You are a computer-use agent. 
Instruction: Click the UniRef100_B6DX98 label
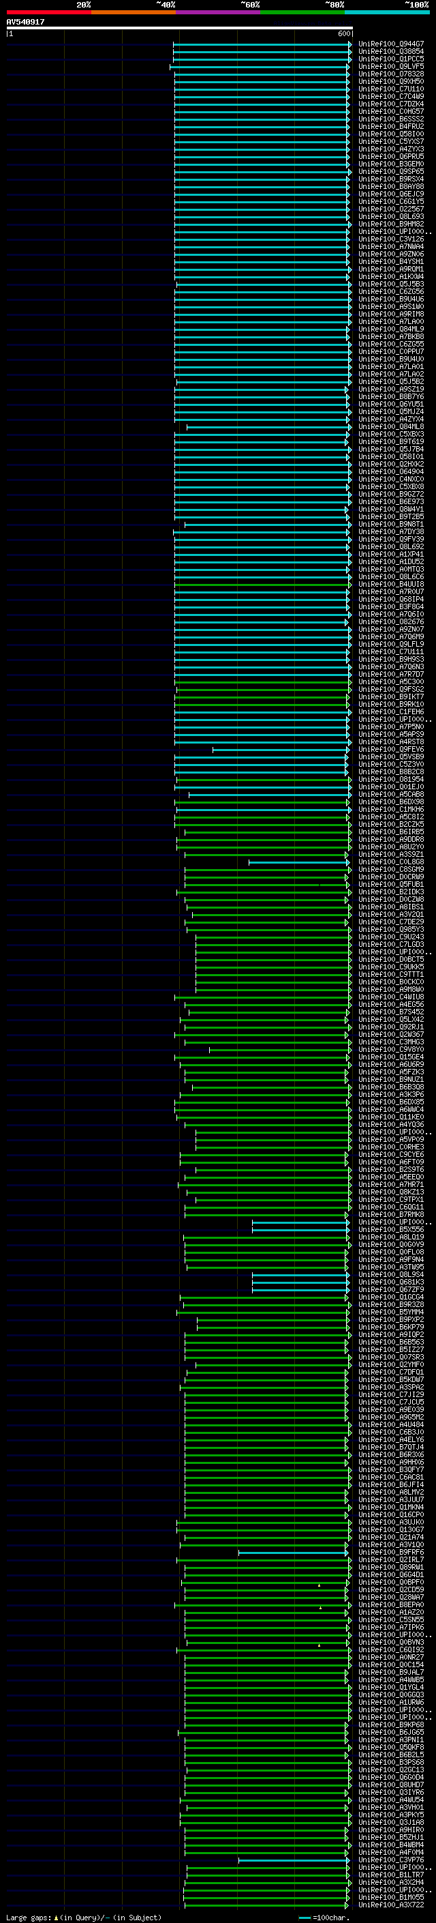click(391, 802)
